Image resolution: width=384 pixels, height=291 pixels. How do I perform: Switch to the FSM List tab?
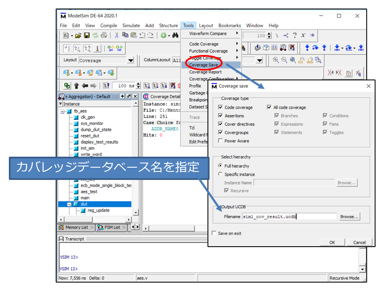(x=112, y=228)
